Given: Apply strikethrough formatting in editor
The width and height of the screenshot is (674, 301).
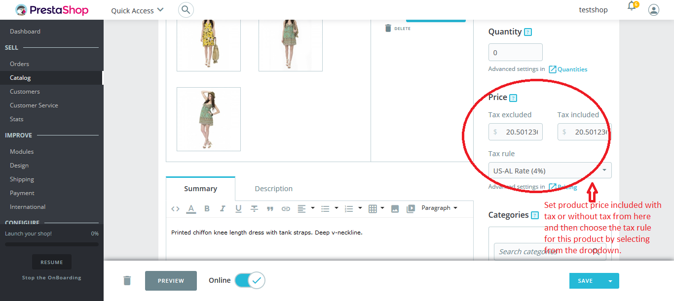Looking at the screenshot, I should [x=254, y=209].
